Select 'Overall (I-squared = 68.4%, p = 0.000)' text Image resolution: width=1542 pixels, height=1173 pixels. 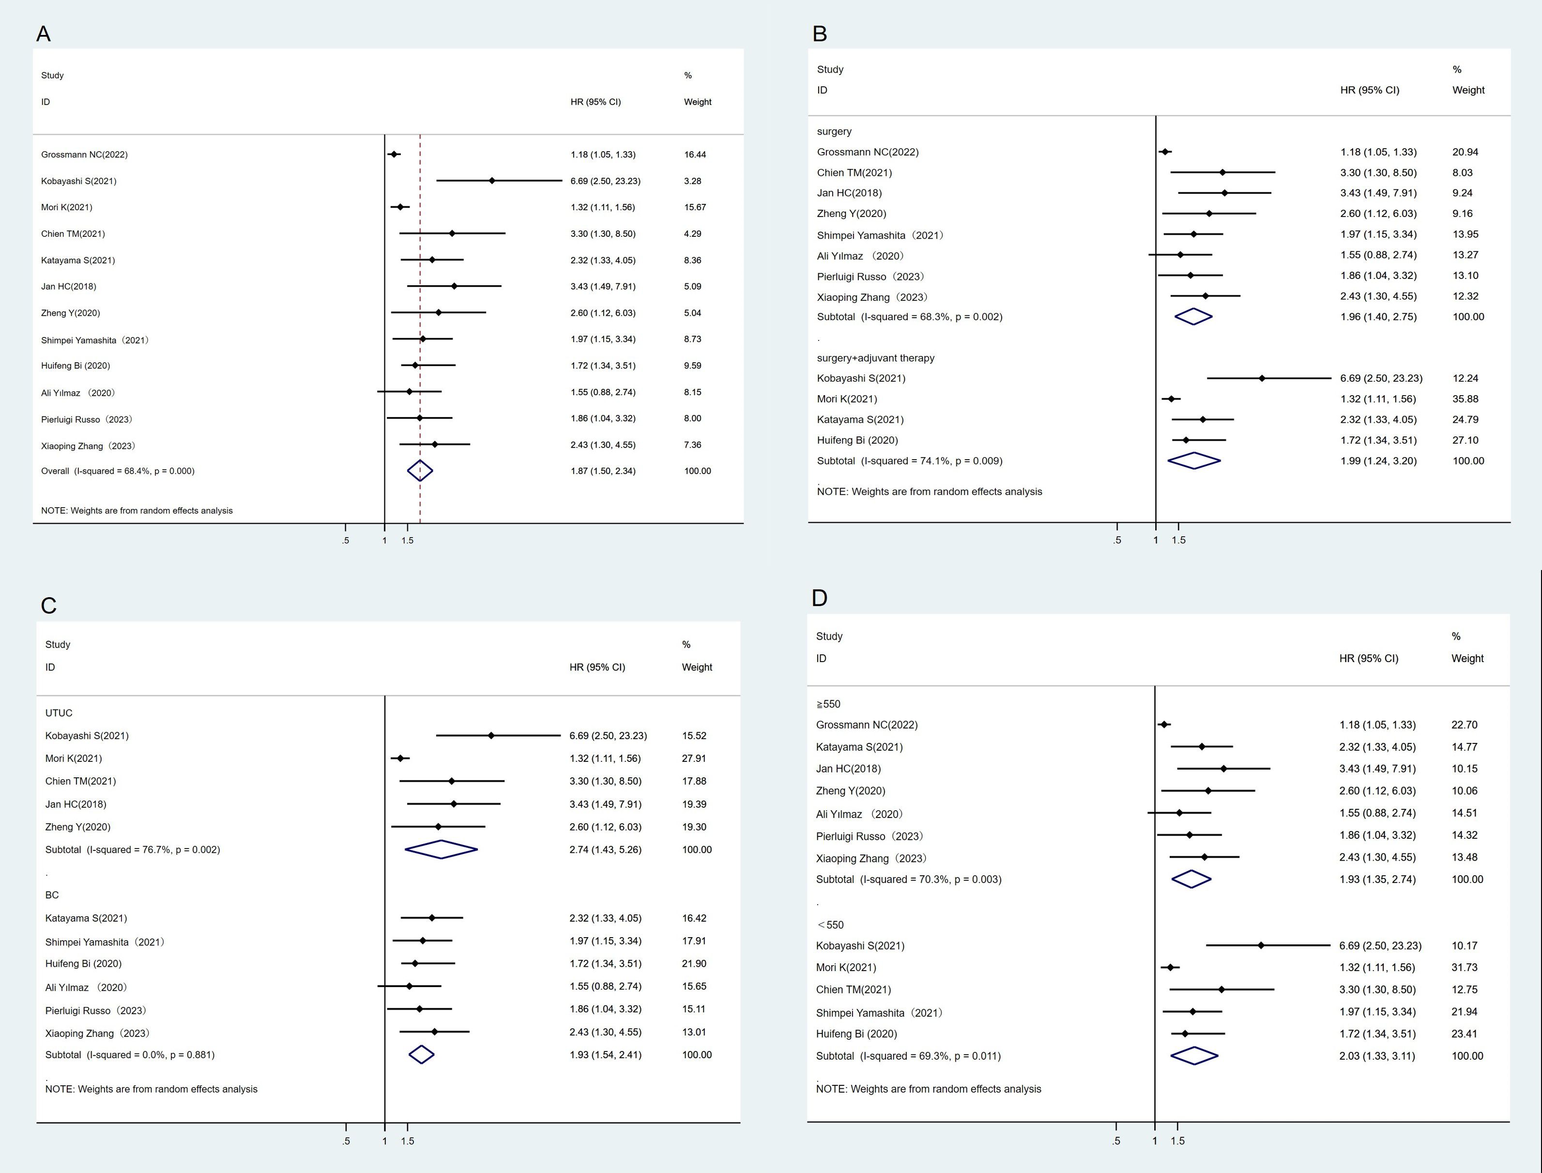pyautogui.click(x=118, y=471)
